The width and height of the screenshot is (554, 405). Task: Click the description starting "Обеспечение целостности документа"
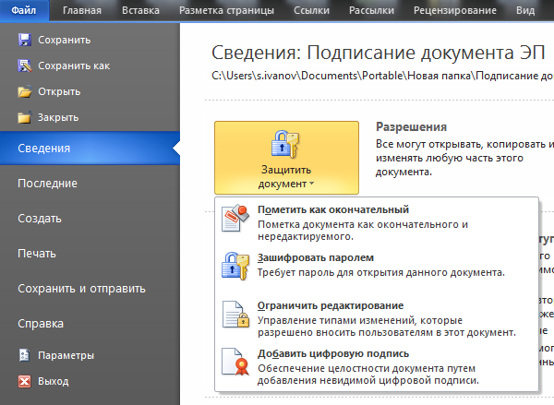[368, 375]
